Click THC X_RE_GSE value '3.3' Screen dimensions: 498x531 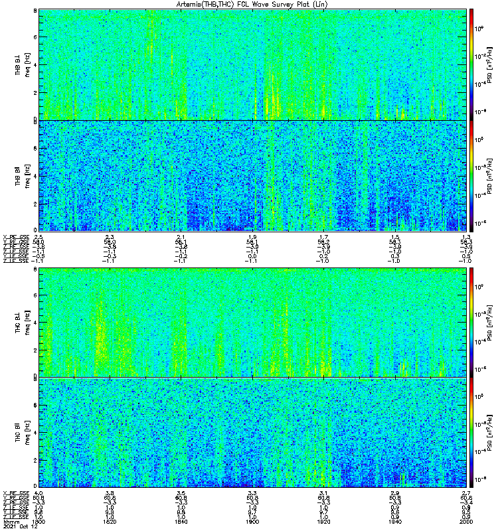pyautogui.click(x=252, y=493)
